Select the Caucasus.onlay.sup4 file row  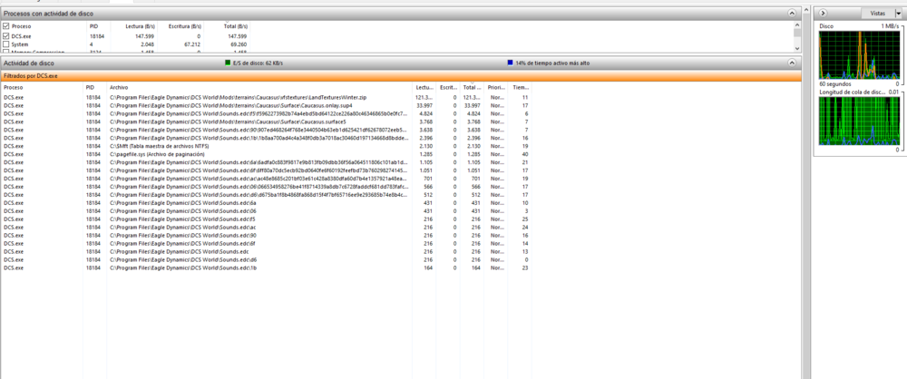(x=266, y=105)
